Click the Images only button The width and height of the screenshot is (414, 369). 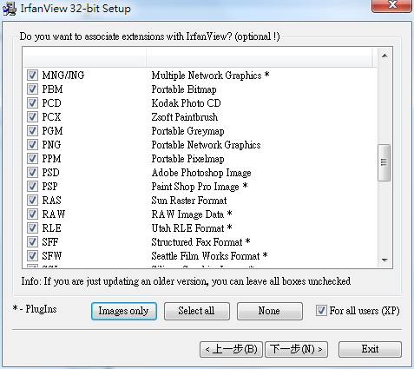[x=124, y=311]
